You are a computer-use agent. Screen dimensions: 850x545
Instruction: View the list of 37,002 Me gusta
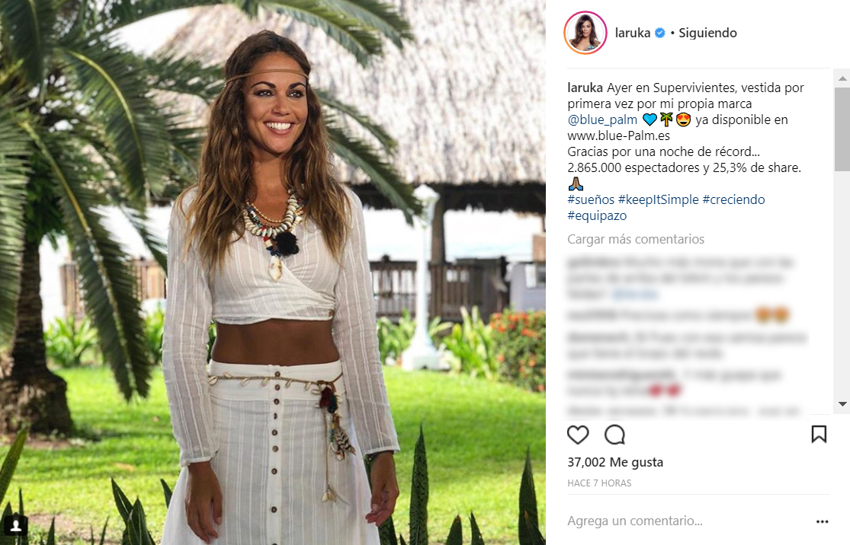pos(615,462)
